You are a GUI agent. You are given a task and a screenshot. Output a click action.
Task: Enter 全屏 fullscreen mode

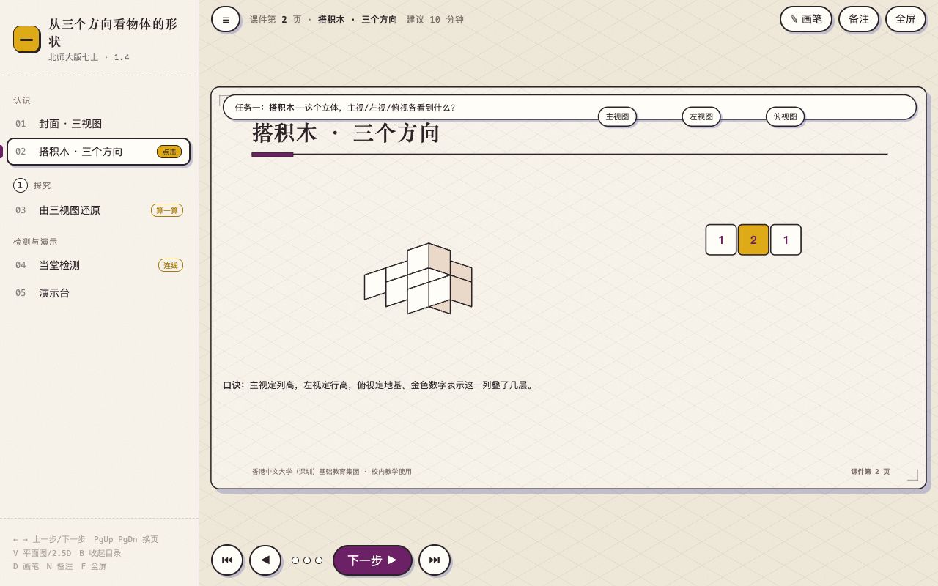click(906, 19)
